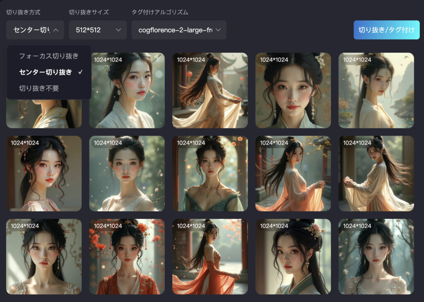Click the woman in red floral robe thumbnail
Image resolution: width=424 pixels, height=302 pixels.
tap(127, 256)
